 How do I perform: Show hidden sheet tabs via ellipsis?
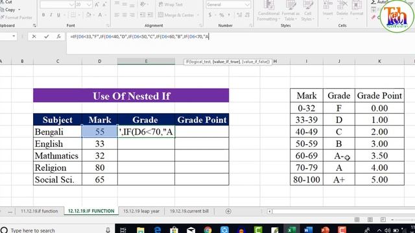pos(10,212)
